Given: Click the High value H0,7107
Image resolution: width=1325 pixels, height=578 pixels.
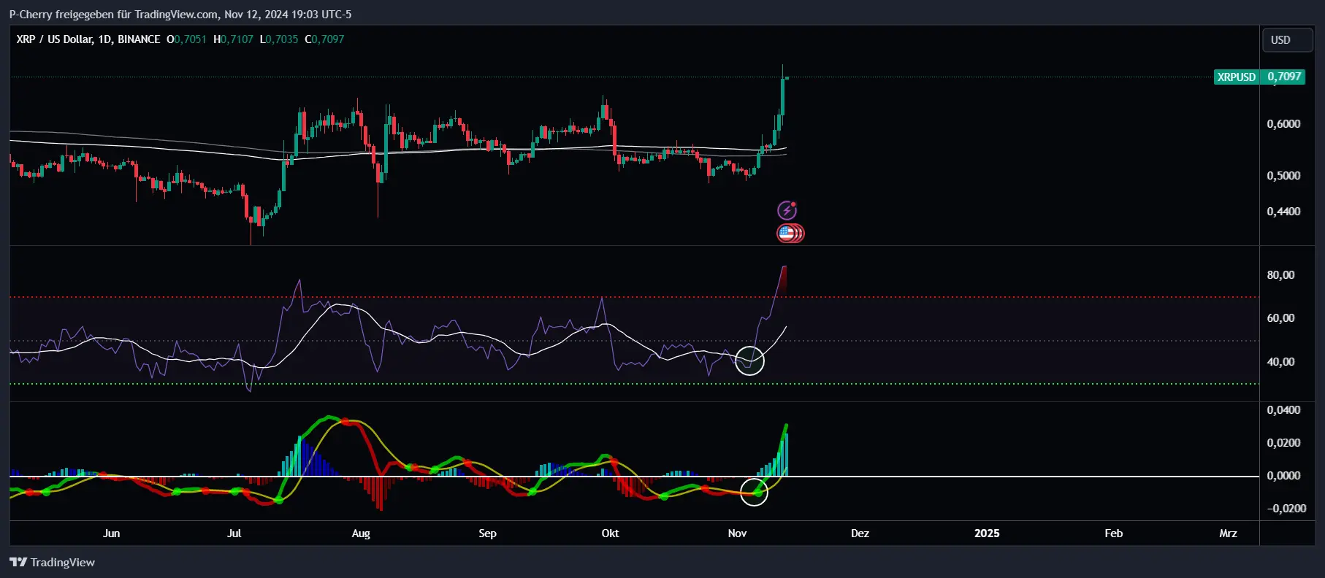Looking at the screenshot, I should [x=233, y=39].
